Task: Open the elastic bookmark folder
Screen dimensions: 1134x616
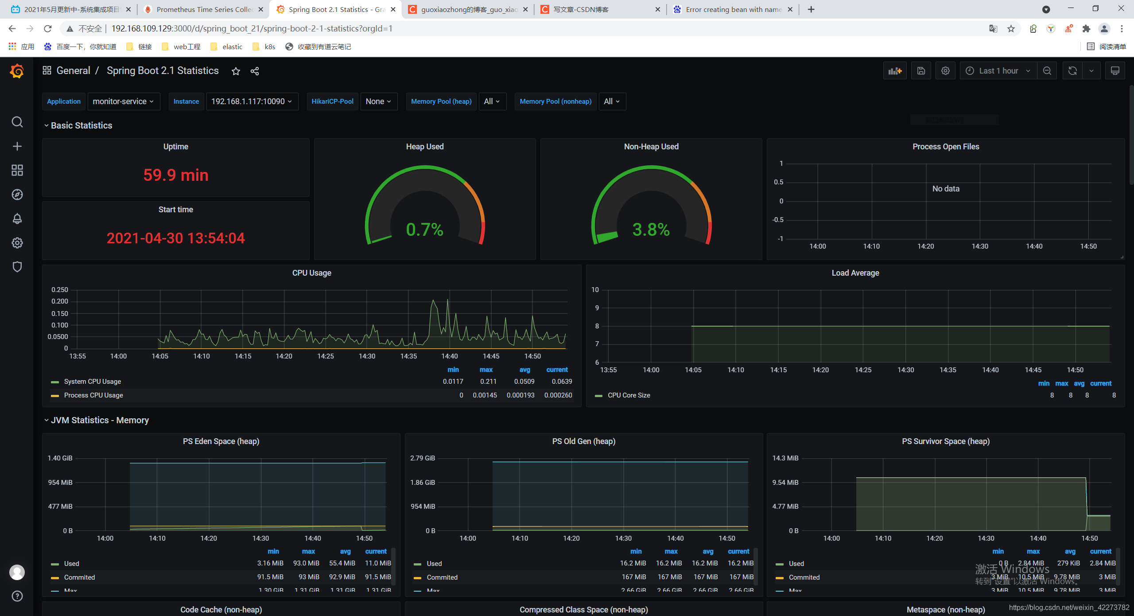Action: pos(227,47)
